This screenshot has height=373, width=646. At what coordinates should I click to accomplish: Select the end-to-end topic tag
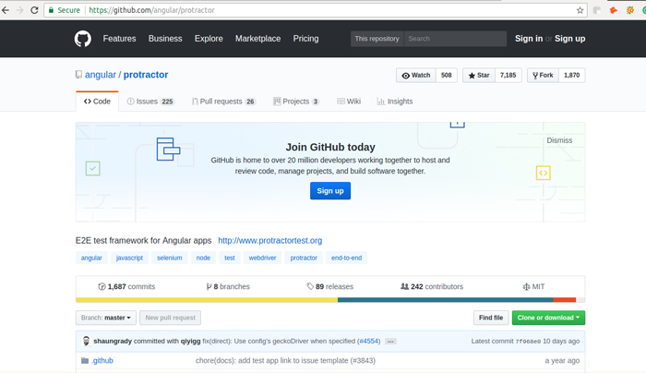[x=346, y=258]
